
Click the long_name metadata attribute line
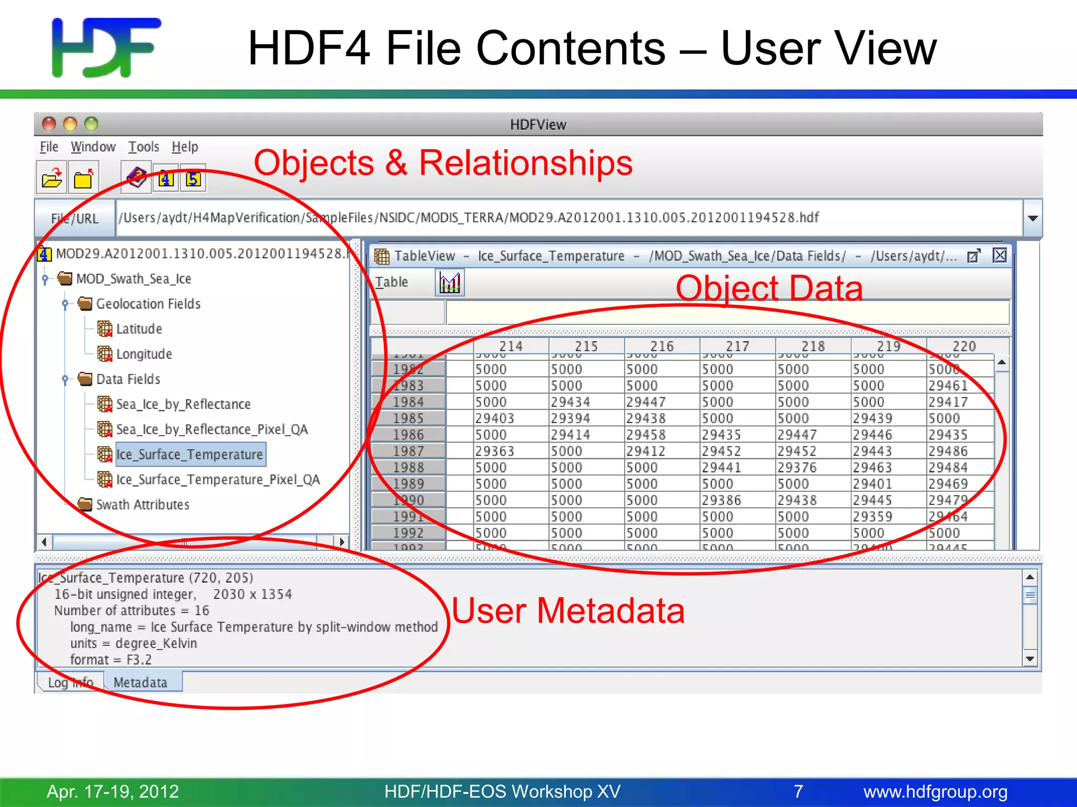tap(254, 627)
